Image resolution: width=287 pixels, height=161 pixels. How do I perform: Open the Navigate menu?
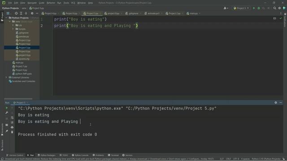[32, 3]
